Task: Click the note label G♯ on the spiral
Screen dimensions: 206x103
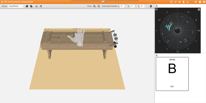Action: (159, 41)
